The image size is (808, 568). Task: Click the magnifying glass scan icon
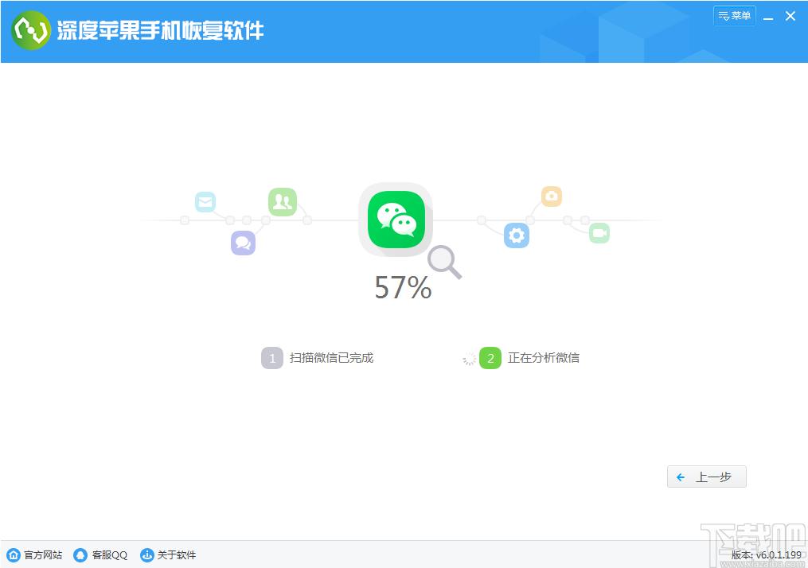(444, 262)
